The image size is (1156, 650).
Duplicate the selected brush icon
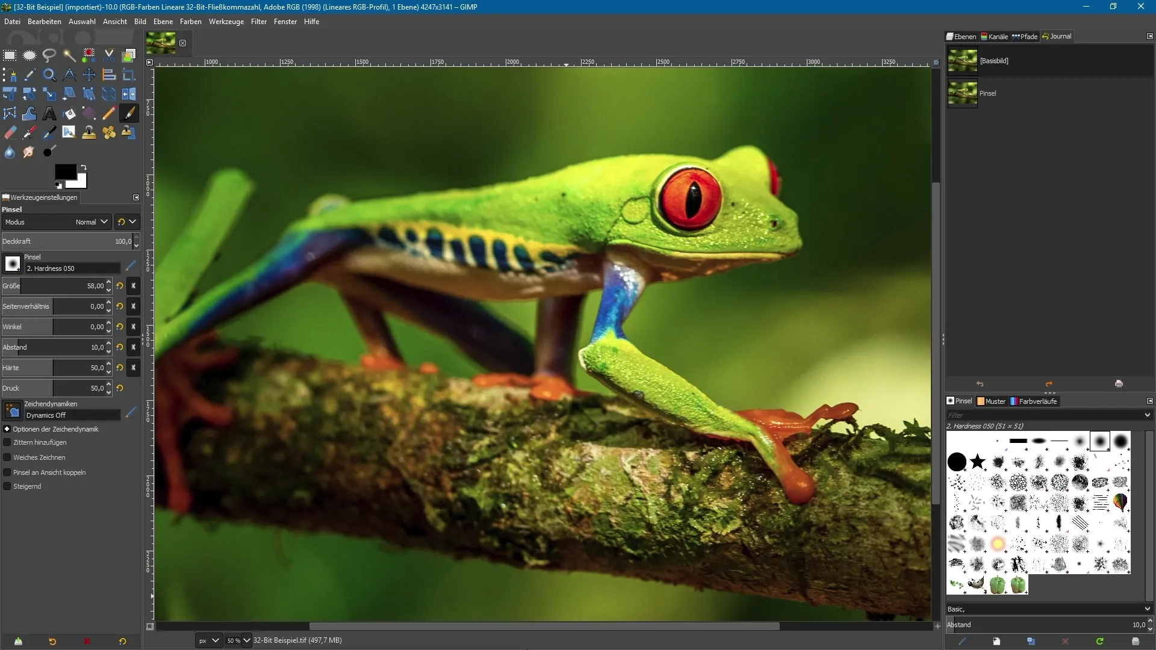tap(1031, 642)
